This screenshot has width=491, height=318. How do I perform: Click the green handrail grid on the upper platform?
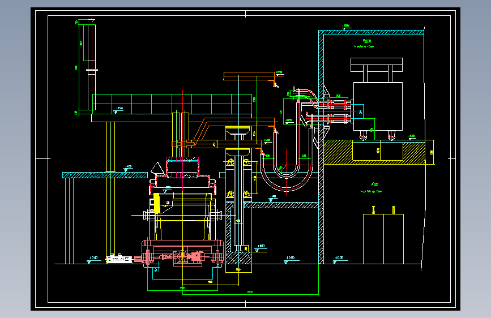(172, 104)
